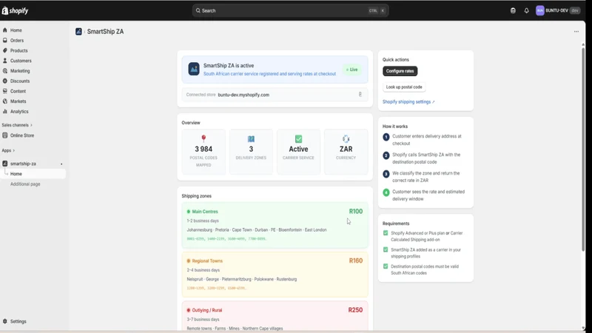Open the Marketing target icon

tap(5, 70)
